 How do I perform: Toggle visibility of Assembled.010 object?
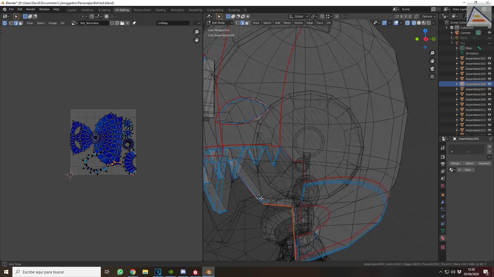pos(489,104)
